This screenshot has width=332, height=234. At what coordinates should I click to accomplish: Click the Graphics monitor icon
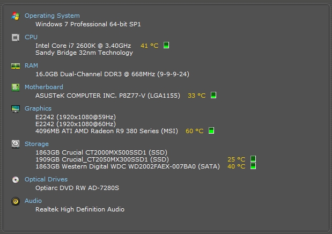[16, 108]
